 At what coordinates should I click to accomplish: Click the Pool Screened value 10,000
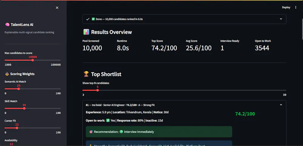pyautogui.click(x=92, y=48)
